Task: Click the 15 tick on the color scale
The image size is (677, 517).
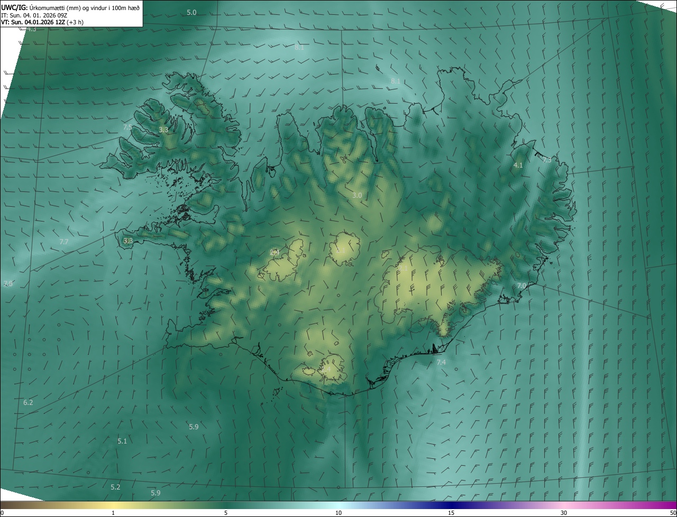Action: (451, 513)
